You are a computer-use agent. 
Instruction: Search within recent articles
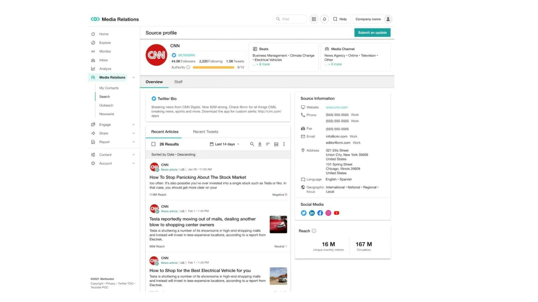[252, 144]
